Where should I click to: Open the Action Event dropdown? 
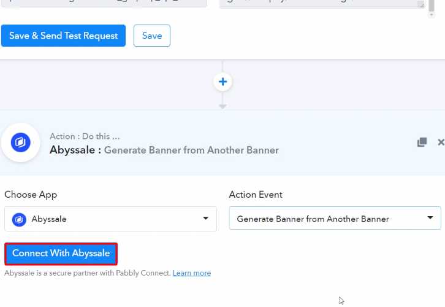coord(335,218)
